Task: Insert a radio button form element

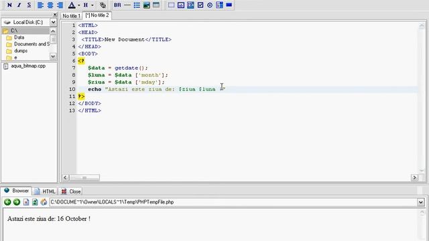Action: (210, 5)
